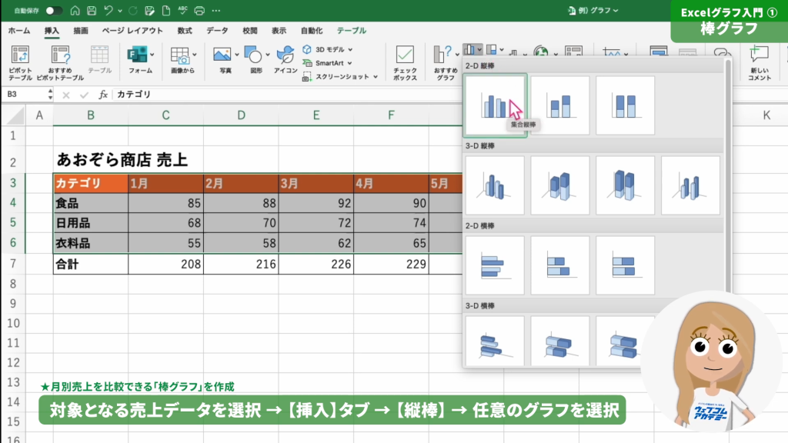Viewport: 788px width, 443px height.
Task: Open the データ ribbon tab
Action: coord(217,31)
